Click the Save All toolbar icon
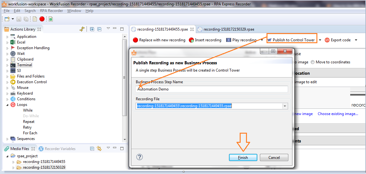Image resolution: width=366 pixels, height=174 pixels. [x=27, y=19]
